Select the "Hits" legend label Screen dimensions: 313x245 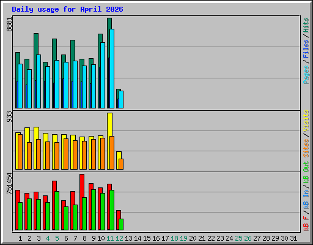tap(306, 25)
